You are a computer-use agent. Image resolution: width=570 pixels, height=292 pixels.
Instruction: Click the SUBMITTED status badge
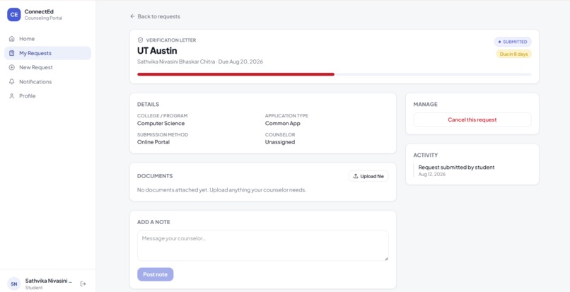tap(513, 42)
